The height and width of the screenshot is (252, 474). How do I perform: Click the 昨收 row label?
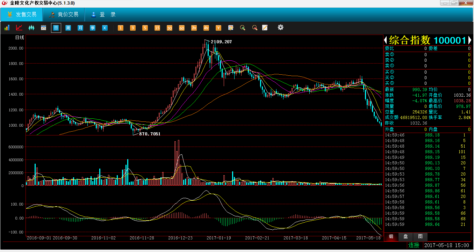(x=389, y=123)
